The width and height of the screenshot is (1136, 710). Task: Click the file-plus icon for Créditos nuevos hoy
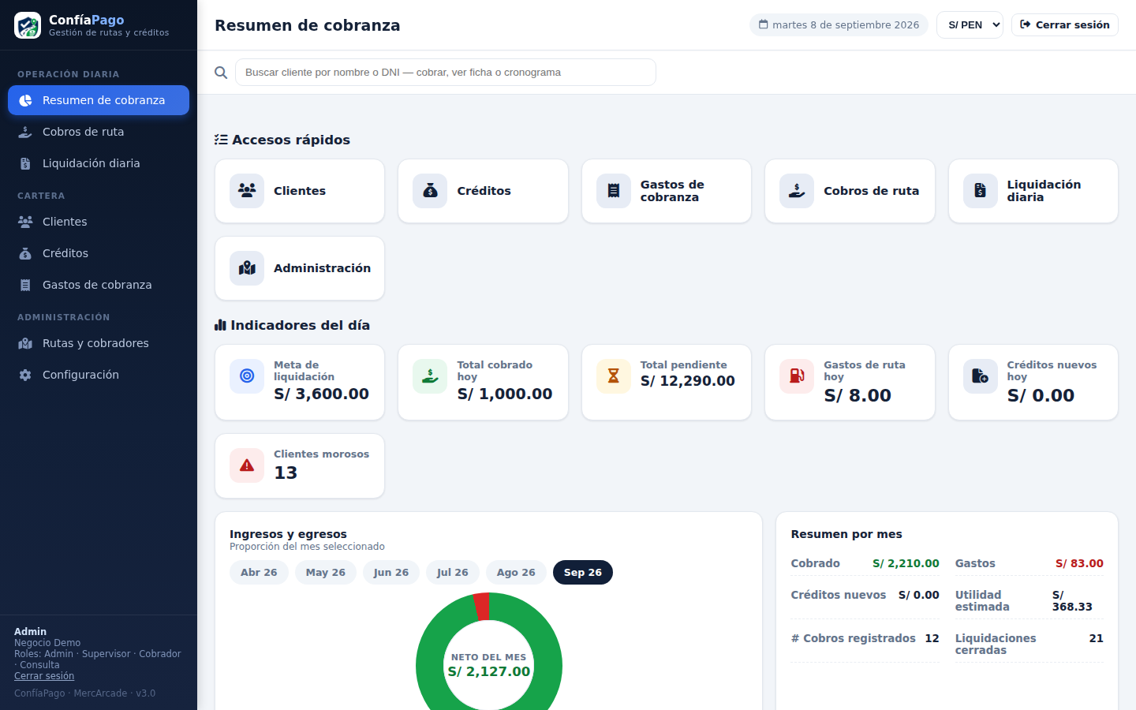tap(980, 376)
